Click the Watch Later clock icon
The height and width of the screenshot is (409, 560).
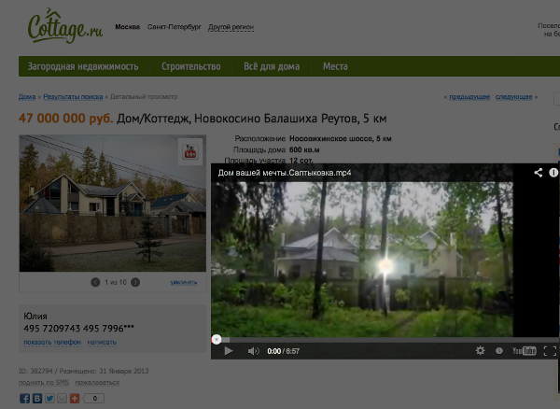499,351
